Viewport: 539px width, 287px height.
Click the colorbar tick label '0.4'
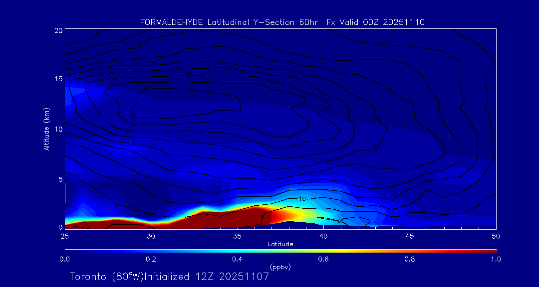click(237, 259)
